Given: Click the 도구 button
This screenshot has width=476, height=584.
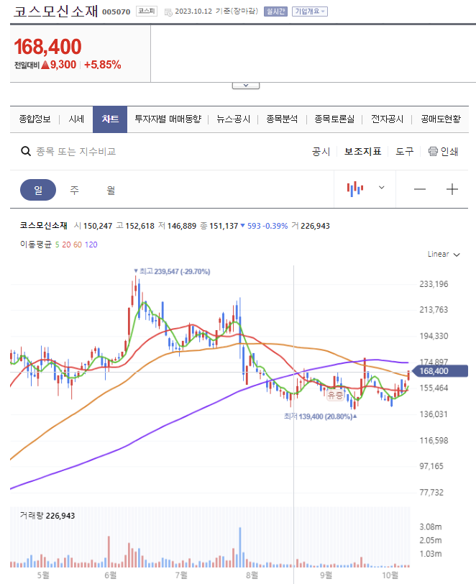Looking at the screenshot, I should [x=405, y=152].
